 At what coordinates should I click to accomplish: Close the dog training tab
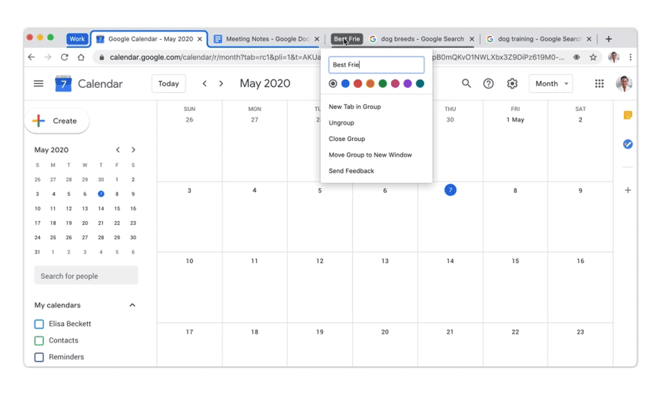tap(589, 39)
